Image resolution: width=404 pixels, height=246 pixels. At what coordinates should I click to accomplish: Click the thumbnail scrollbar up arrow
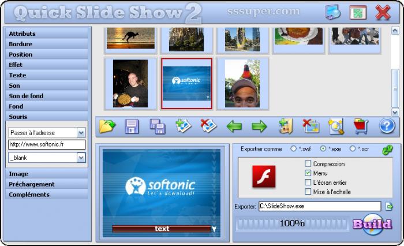coord(395,31)
